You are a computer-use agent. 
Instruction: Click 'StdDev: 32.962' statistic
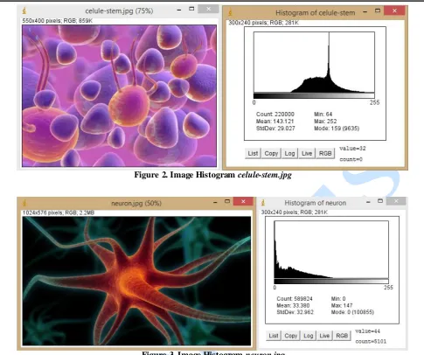click(x=295, y=312)
